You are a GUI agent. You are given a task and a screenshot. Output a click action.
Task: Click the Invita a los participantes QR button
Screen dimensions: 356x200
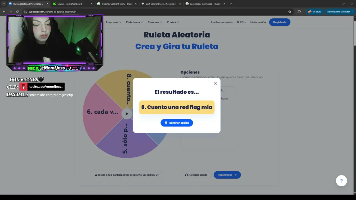click(127, 175)
